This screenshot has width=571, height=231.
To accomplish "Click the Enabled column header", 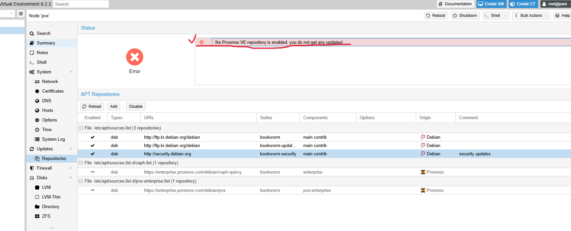I will click(x=92, y=117).
